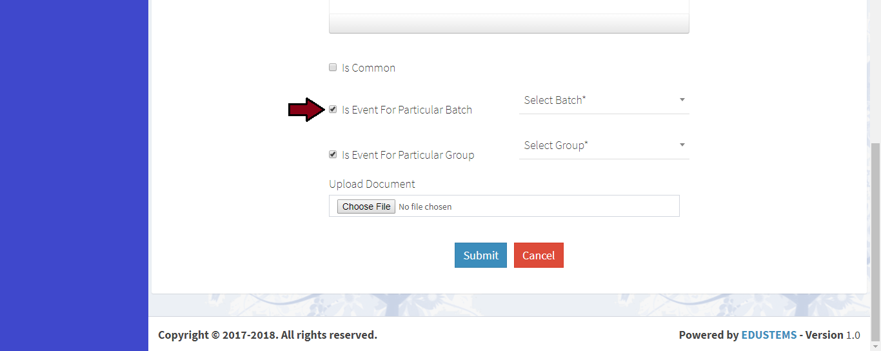Image resolution: width=881 pixels, height=351 pixels.
Task: Submit the event form
Action: point(480,255)
